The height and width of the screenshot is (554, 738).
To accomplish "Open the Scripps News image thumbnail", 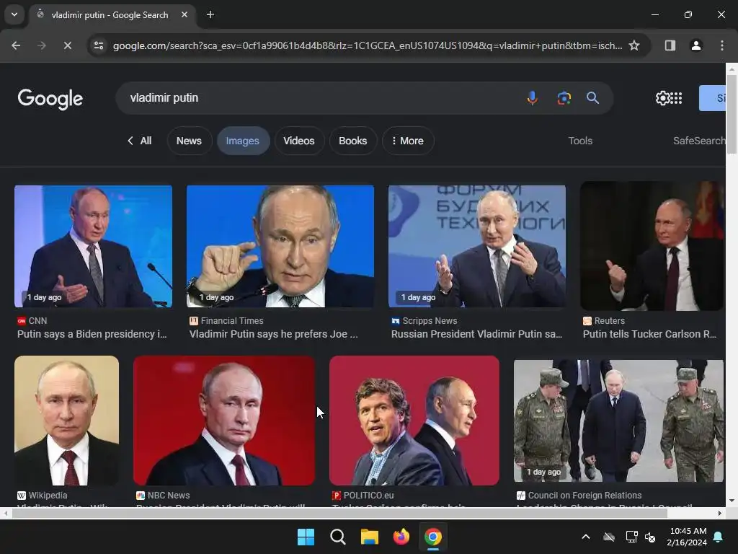I will click(477, 247).
